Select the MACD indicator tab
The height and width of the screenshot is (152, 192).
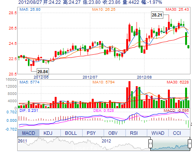point(28,133)
